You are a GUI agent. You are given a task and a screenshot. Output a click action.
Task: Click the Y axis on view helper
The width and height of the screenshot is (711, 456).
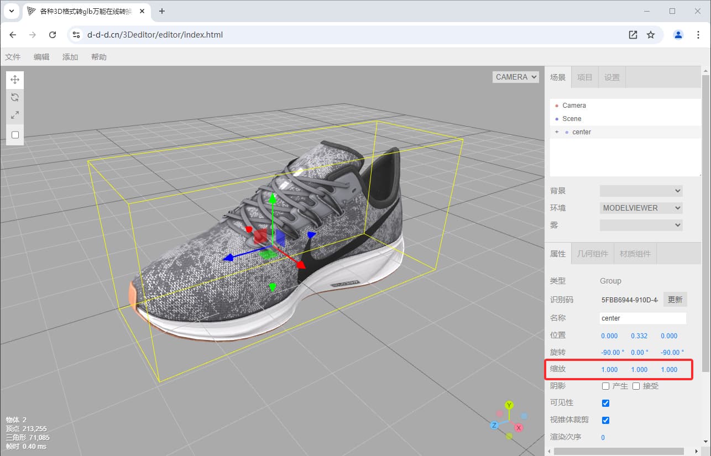click(510, 405)
